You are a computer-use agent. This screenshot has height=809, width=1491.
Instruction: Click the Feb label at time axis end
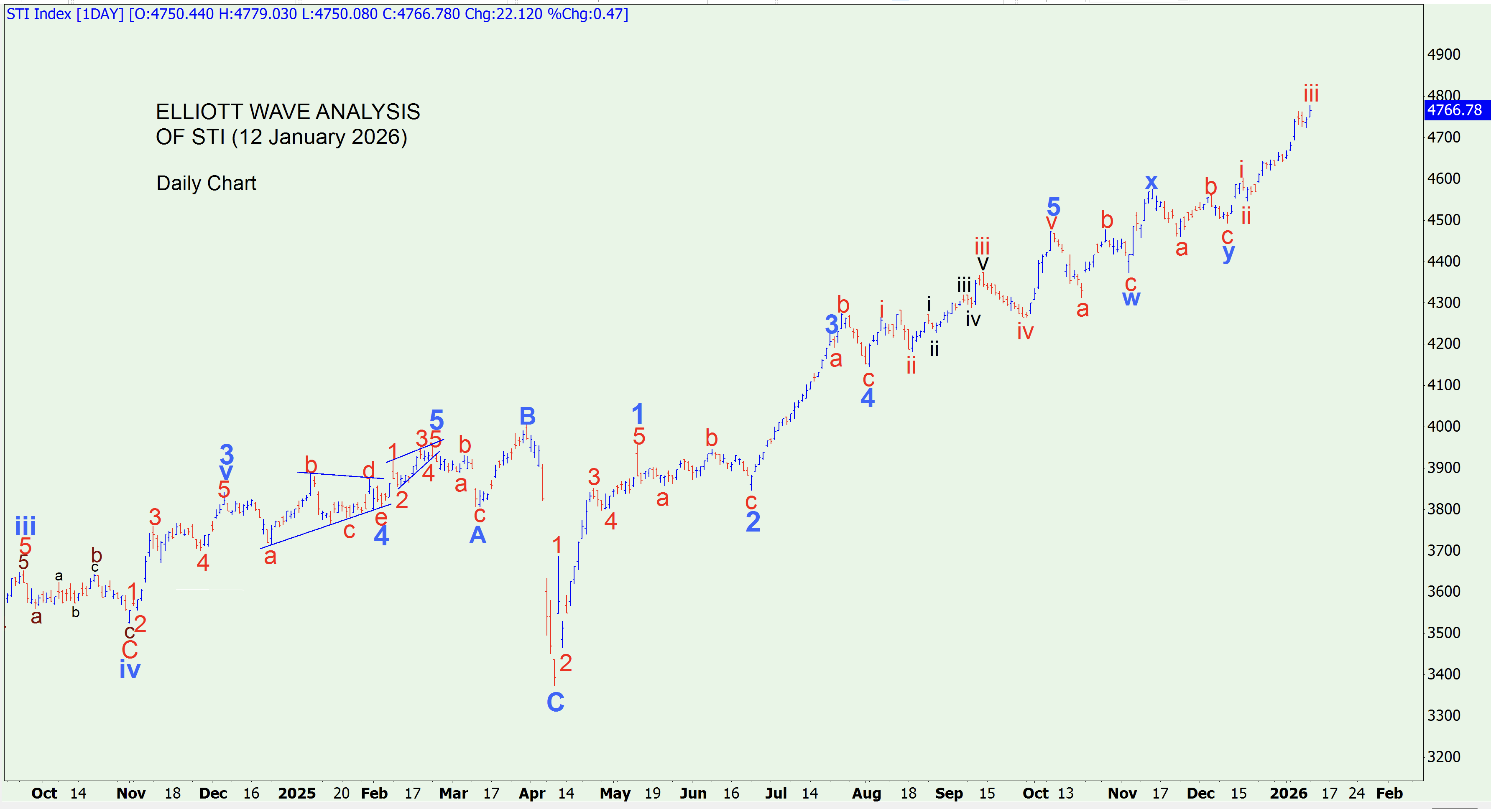(x=1389, y=793)
